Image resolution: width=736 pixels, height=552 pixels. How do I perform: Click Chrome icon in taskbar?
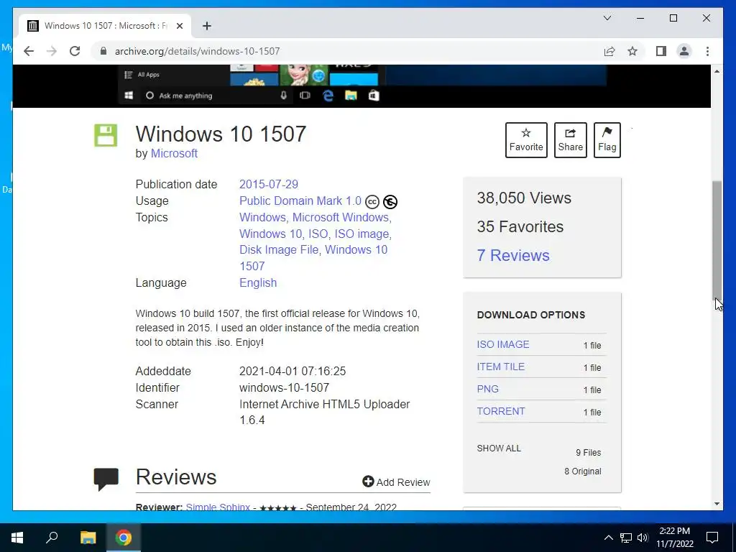point(124,538)
